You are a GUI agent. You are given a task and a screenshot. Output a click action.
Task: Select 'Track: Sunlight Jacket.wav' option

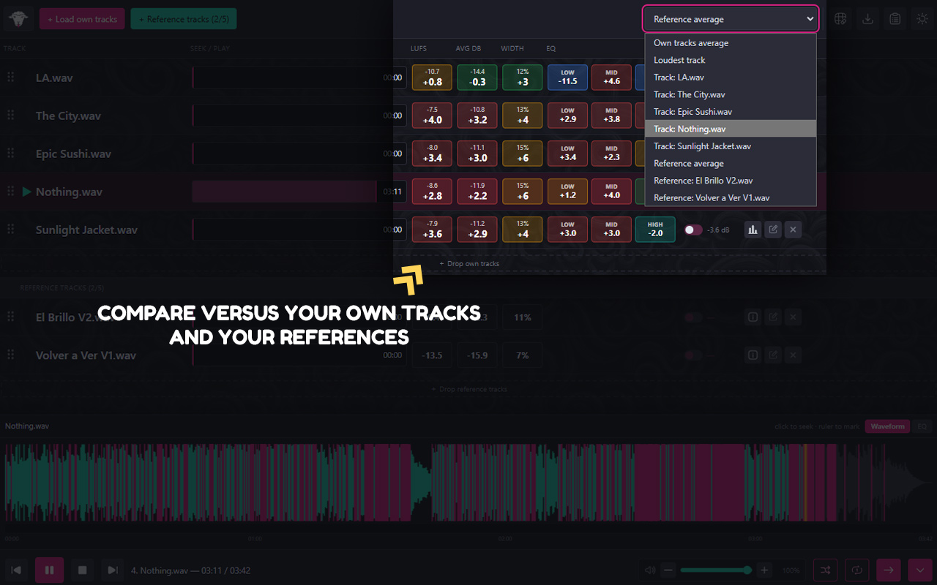(x=731, y=146)
